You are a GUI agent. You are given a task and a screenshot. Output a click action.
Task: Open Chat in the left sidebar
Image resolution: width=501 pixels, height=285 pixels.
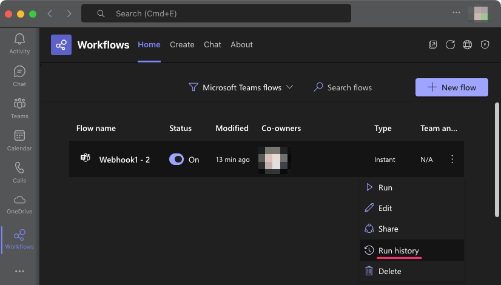[19, 76]
